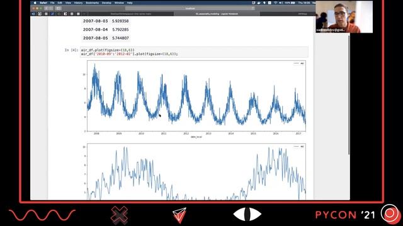This screenshot has width=403, height=226.
Task: Click the zoomed 2010-2012 lower plot
Action: [x=196, y=171]
